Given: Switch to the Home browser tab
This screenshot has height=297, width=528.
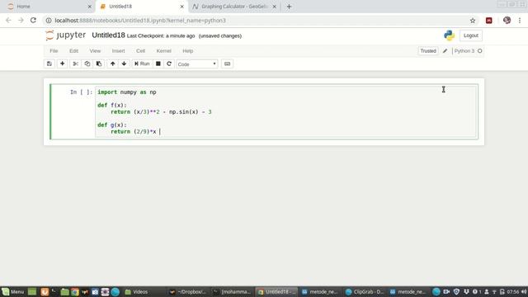Looking at the screenshot, I should (47, 7).
